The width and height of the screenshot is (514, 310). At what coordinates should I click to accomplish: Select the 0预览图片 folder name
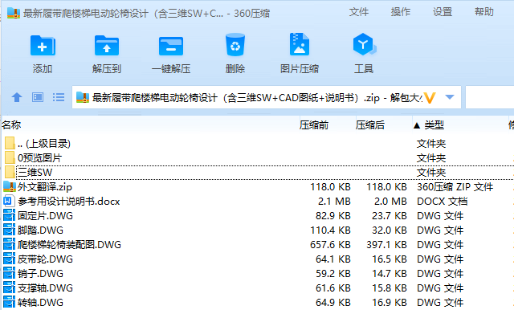click(x=39, y=158)
